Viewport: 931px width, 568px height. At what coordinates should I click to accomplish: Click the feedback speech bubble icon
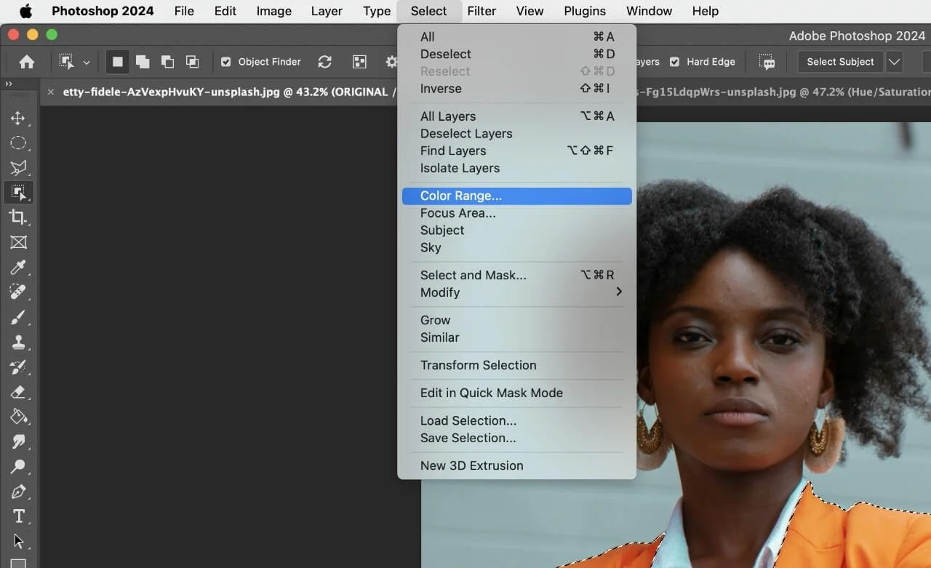(767, 62)
